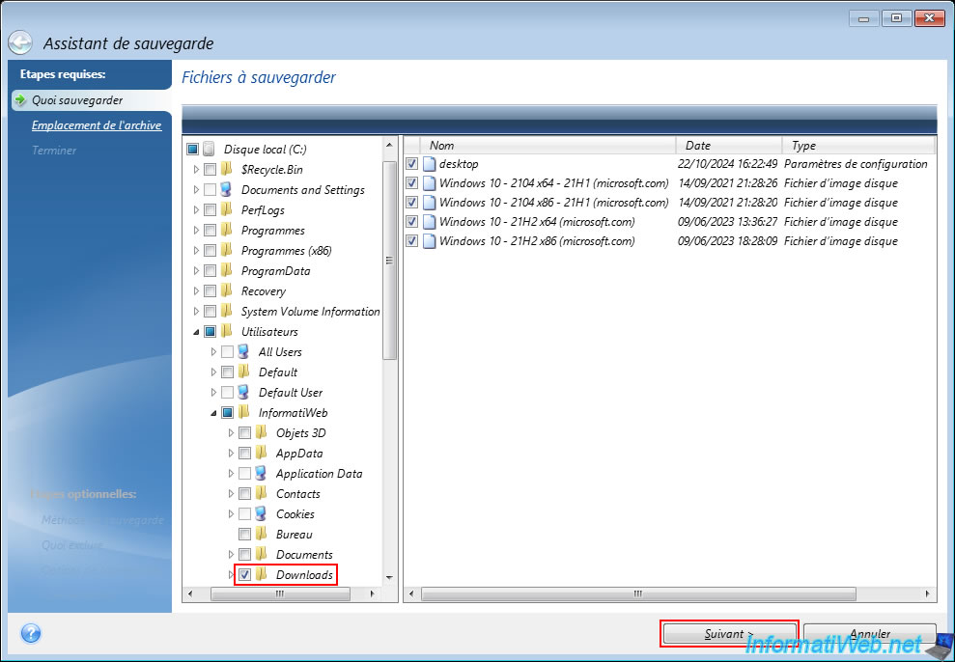The image size is (955, 662).
Task: Uncheck the Downloads folder checkbox
Action: pyautogui.click(x=245, y=575)
